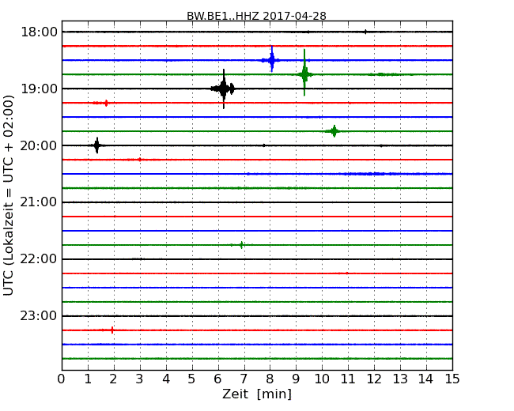Viewport: 514px width, 411px height.
Task: Select the 19:00 y-axis tick label
Action: (x=39, y=89)
